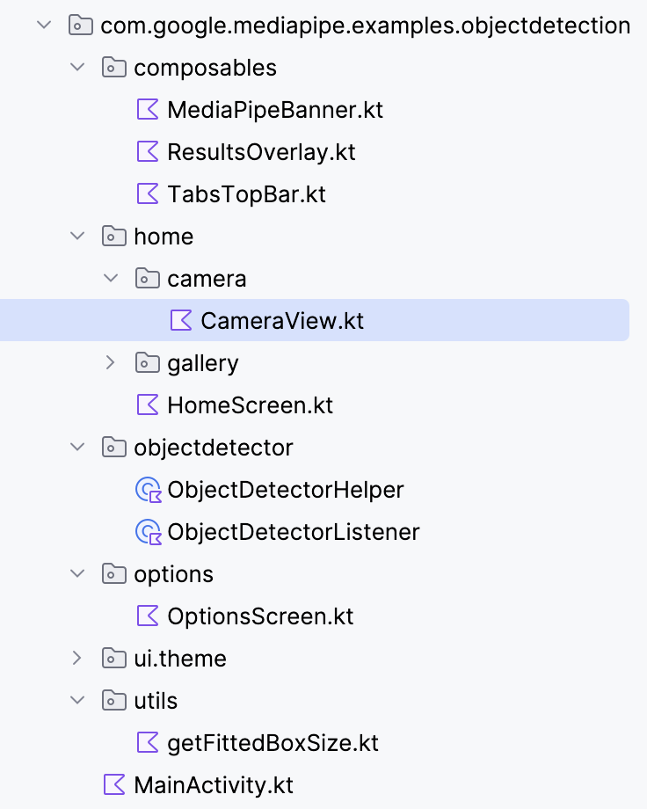Select the utils folder name
This screenshot has width=647, height=809.
156,701
